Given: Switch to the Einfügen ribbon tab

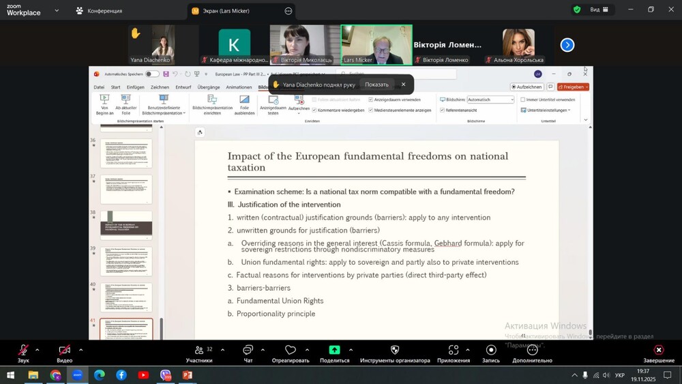Looking at the screenshot, I should click(135, 87).
